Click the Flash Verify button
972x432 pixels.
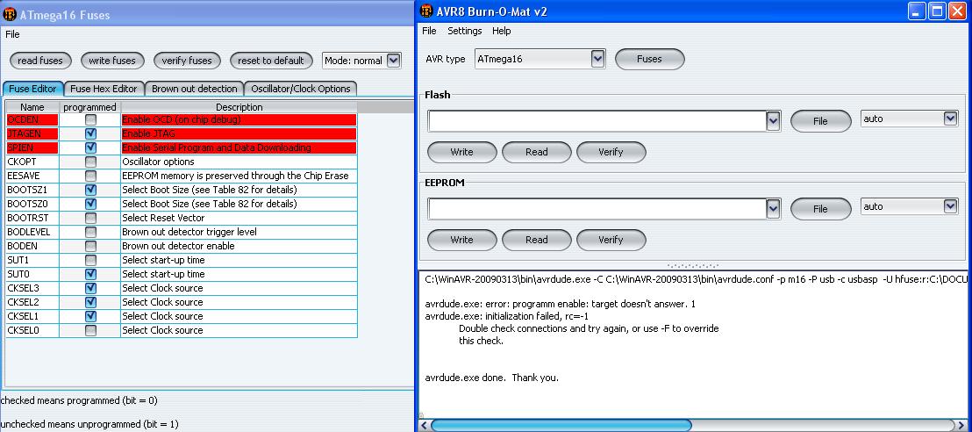click(611, 152)
